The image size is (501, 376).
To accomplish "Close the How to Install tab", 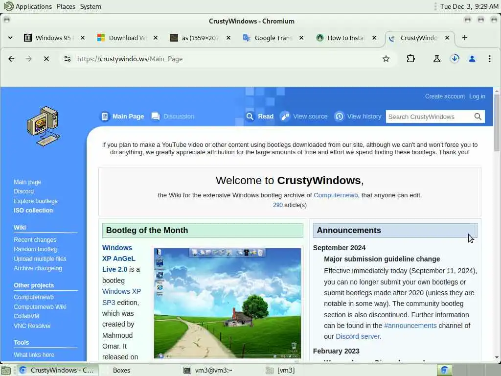I will pos(374,38).
